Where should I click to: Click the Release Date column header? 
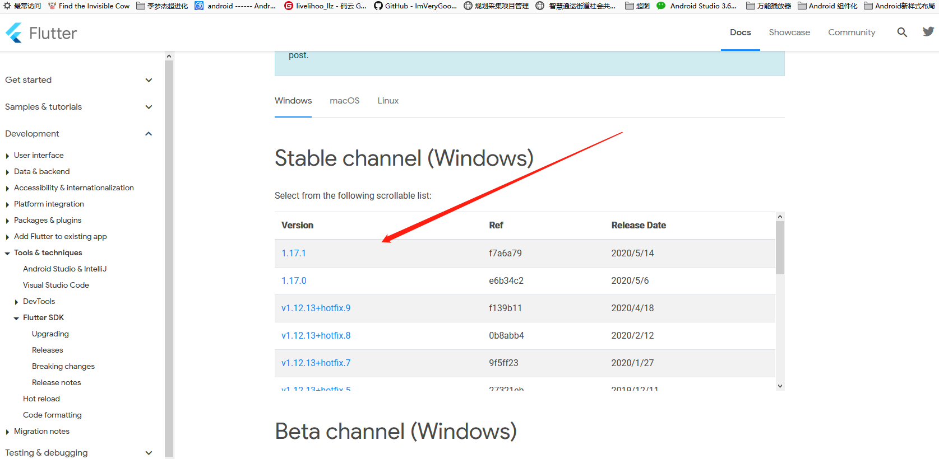pyautogui.click(x=639, y=225)
